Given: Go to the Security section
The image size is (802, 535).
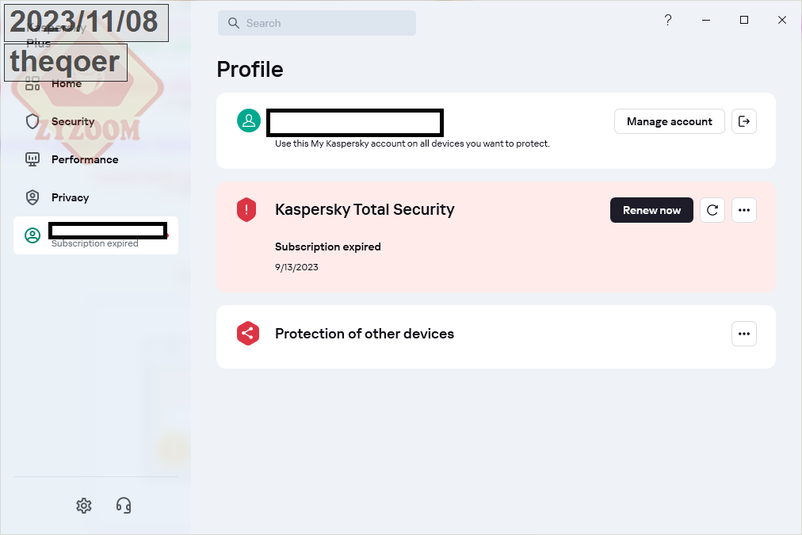Looking at the screenshot, I should click(73, 121).
